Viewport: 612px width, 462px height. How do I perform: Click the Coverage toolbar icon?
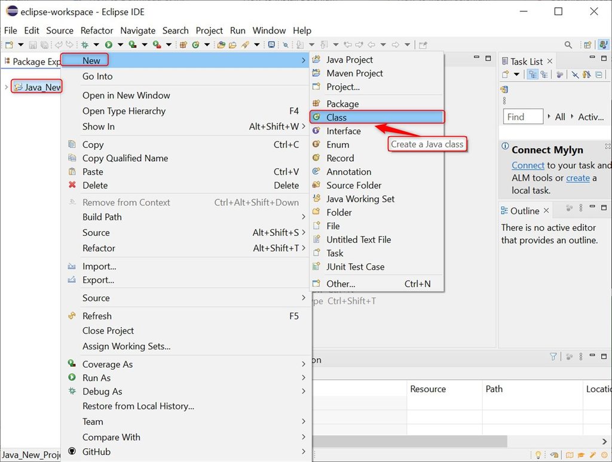click(x=133, y=45)
